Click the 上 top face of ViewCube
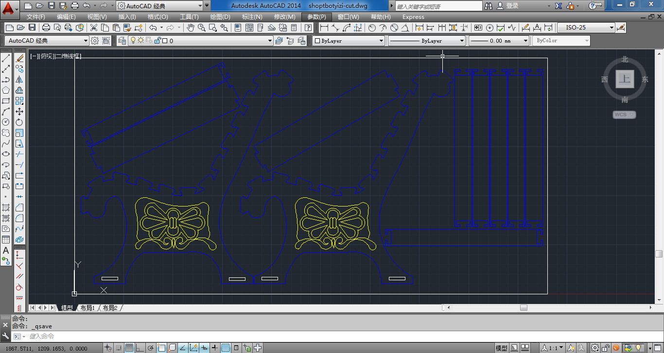The height and width of the screenshot is (353, 664). pyautogui.click(x=625, y=79)
